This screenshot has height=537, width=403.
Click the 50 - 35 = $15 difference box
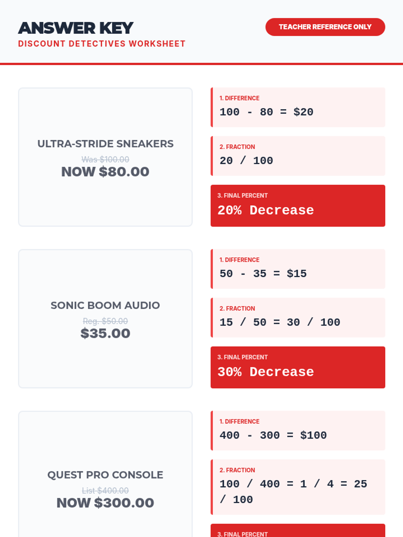(298, 269)
